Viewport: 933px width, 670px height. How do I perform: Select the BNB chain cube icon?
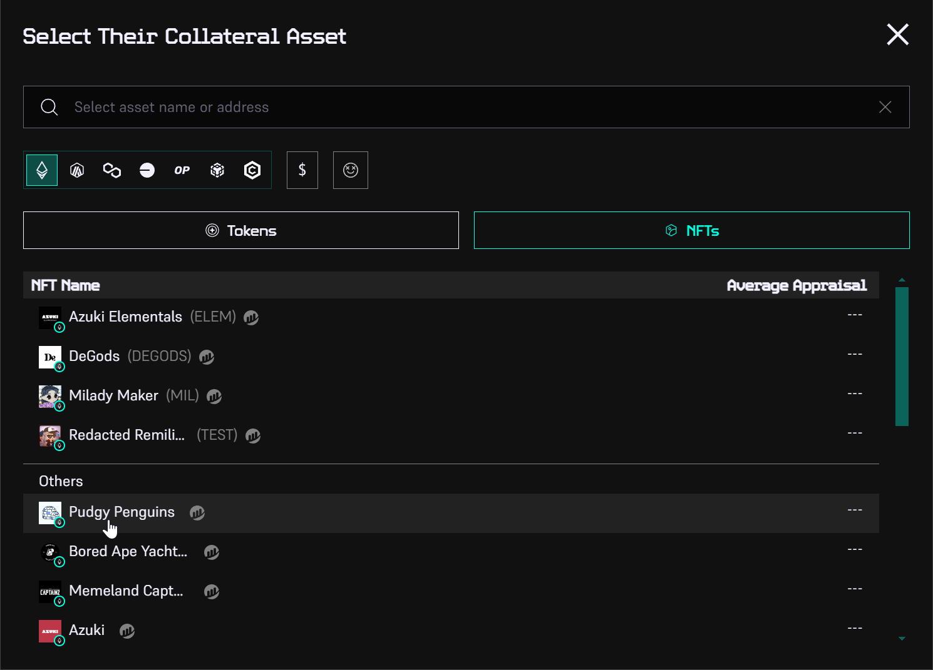pos(217,170)
